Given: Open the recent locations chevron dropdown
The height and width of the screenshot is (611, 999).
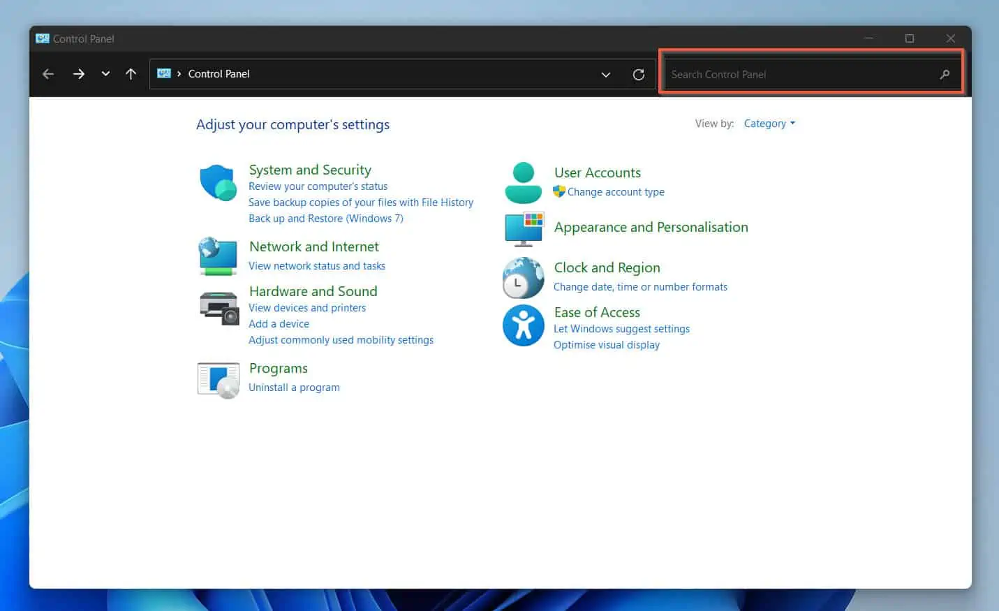Looking at the screenshot, I should point(105,74).
